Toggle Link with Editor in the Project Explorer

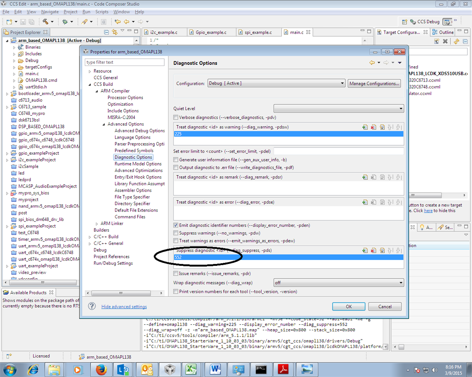[114, 32]
